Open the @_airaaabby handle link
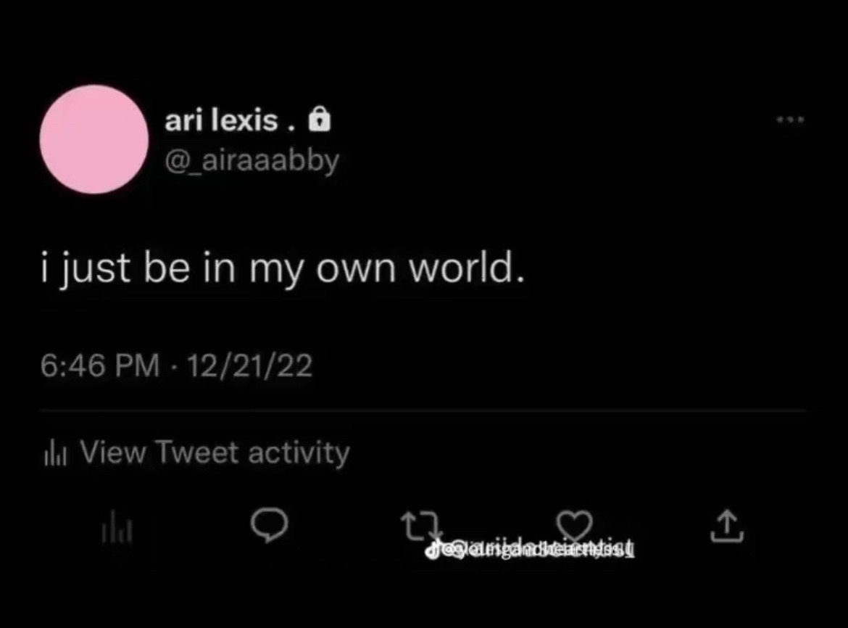Screen dimensions: 848x628 252,160
